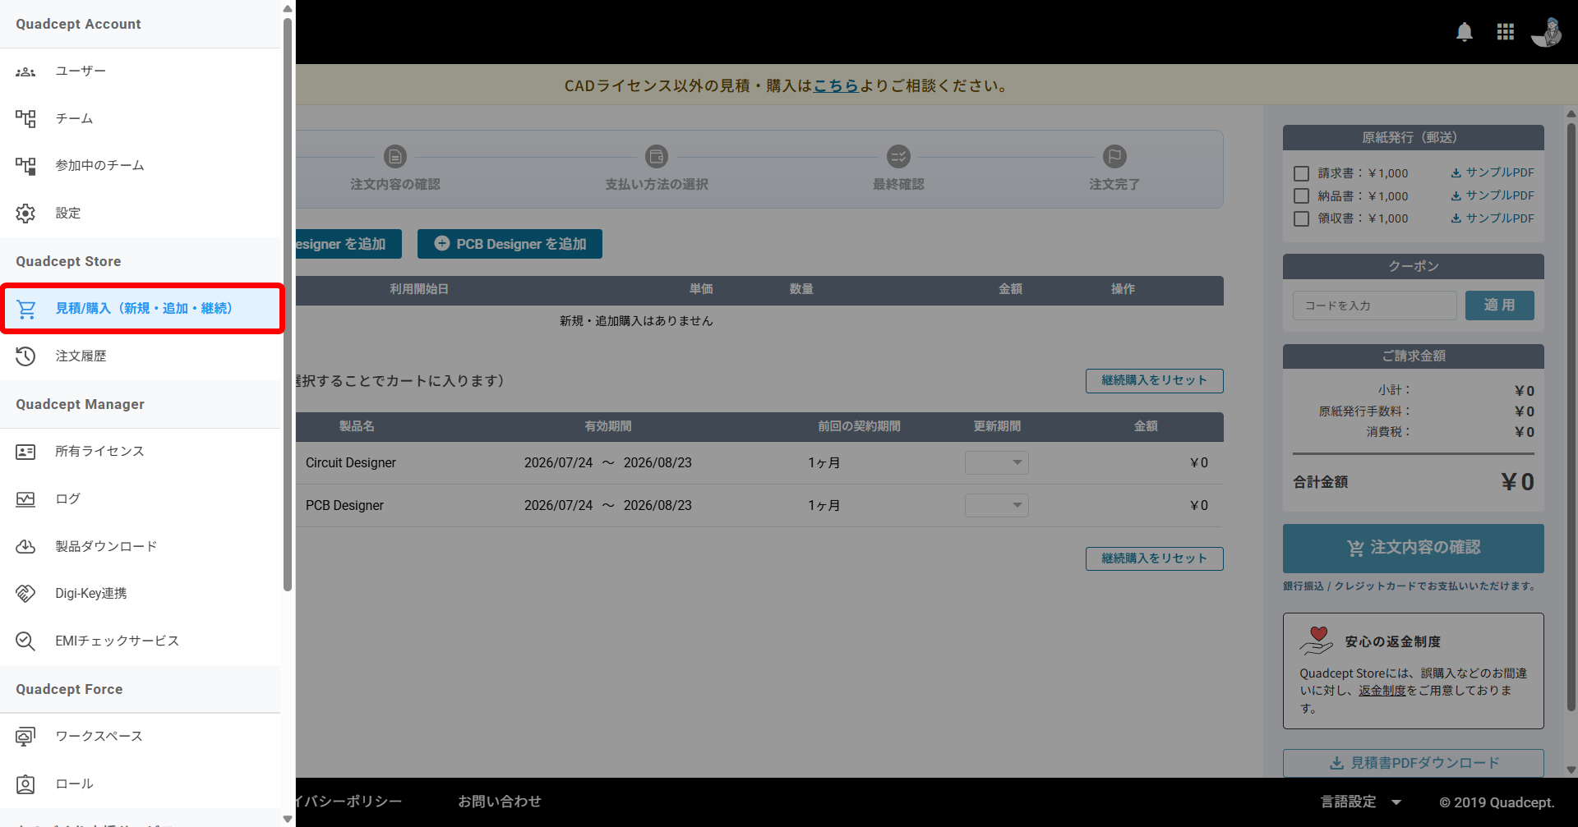Click the main page vertical scrollbar
The width and height of the screenshot is (1578, 827).
1571,419
